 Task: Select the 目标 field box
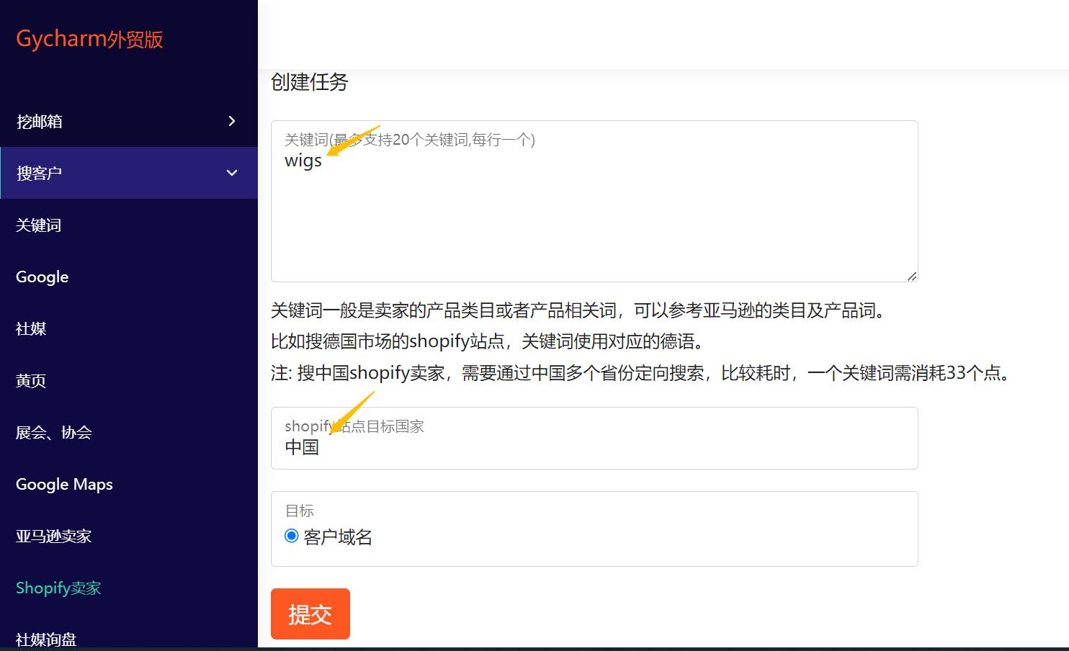[594, 529]
